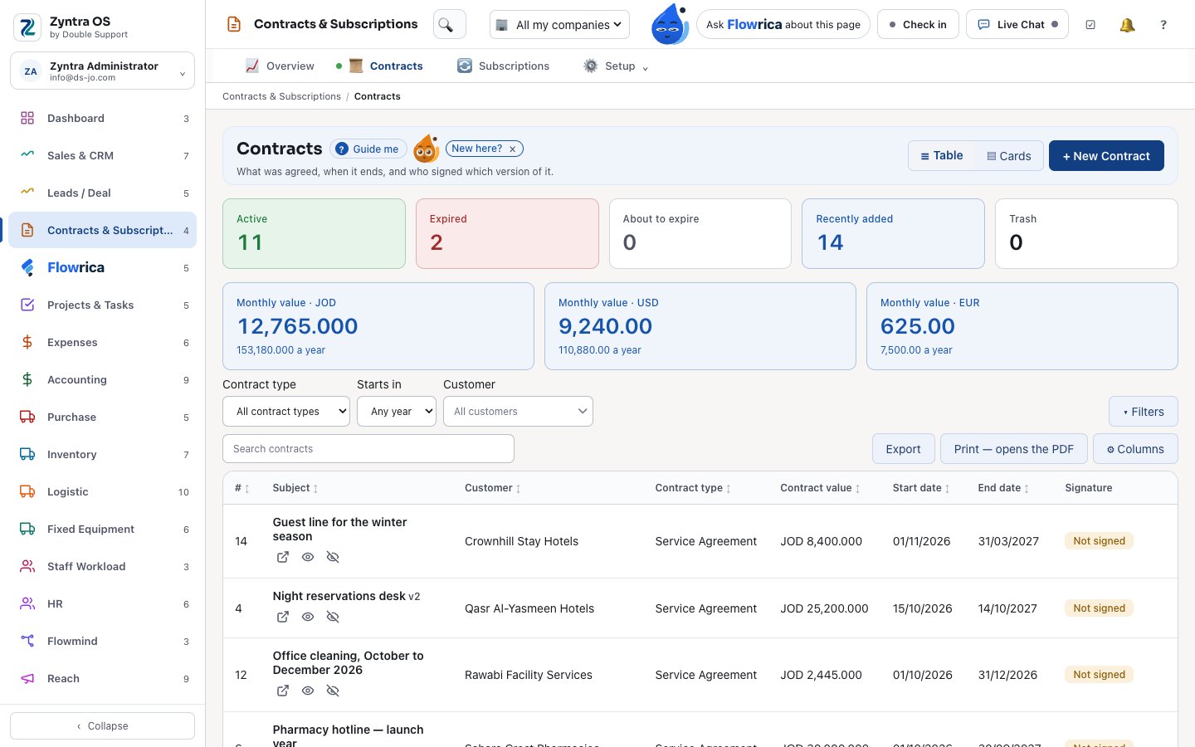Show Night reservations desk with the eye icon

coord(308,617)
